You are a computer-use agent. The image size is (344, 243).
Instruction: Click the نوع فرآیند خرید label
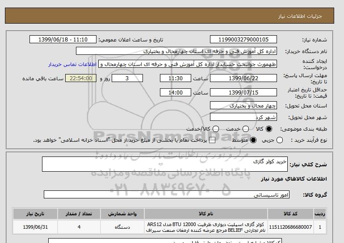point(309,140)
